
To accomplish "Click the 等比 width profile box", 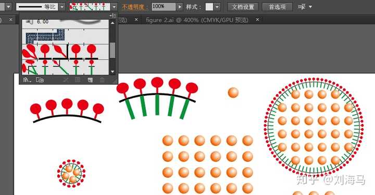I will point(37,7).
